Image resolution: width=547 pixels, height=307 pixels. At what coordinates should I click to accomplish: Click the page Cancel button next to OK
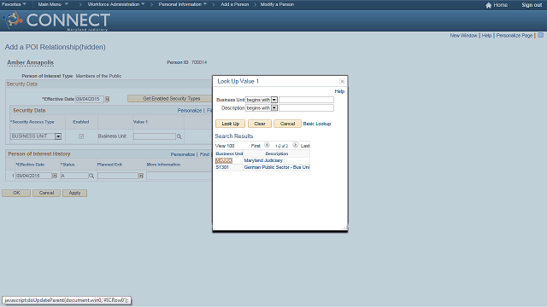[x=46, y=193]
